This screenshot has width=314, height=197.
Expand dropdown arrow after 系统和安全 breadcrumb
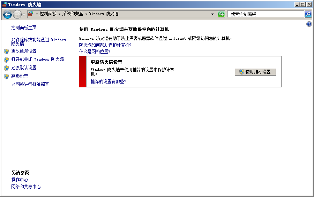(x=86, y=14)
